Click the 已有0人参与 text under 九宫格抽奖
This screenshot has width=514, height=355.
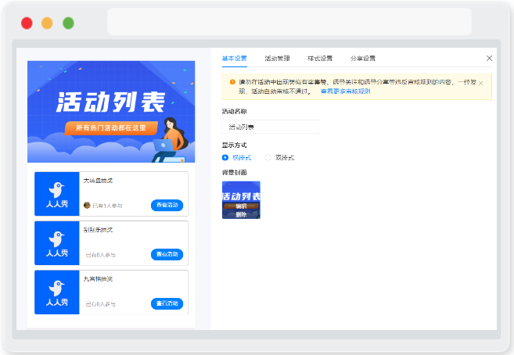(x=100, y=304)
